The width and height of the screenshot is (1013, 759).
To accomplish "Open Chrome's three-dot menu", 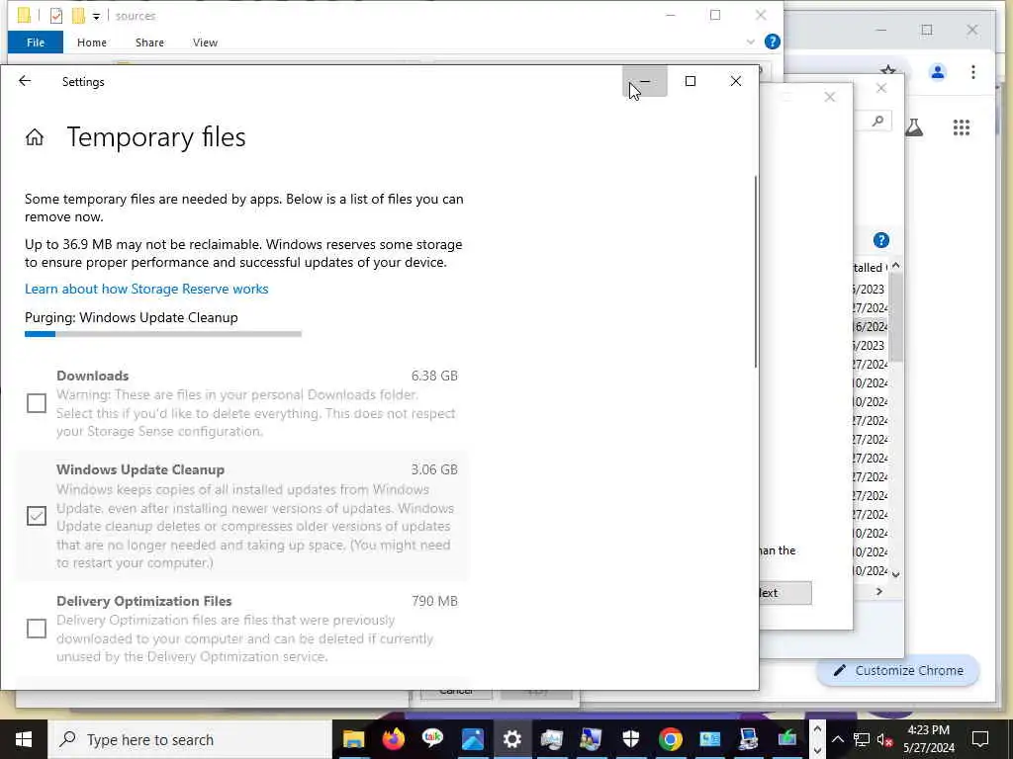I will point(973,71).
